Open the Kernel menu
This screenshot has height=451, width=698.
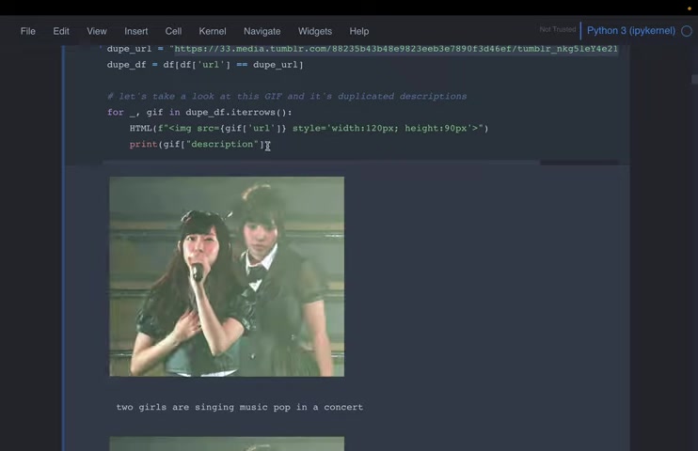click(213, 31)
